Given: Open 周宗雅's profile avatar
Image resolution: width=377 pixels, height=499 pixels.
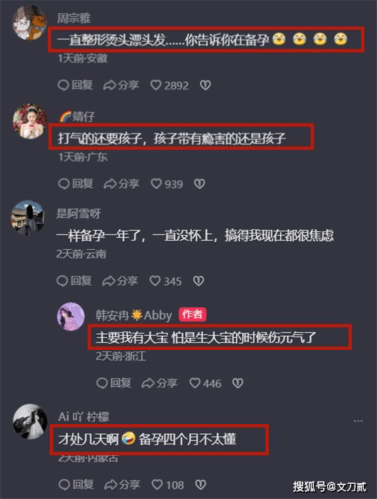Looking at the screenshot, I should tap(29, 23).
